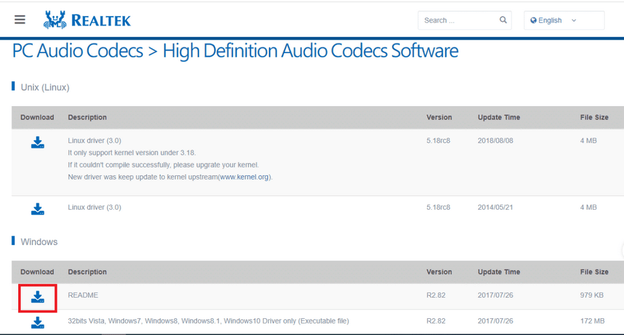Screen dimensions: 624x335
Task: Click High Definition Audio Codecs Software title
Action: (310, 51)
